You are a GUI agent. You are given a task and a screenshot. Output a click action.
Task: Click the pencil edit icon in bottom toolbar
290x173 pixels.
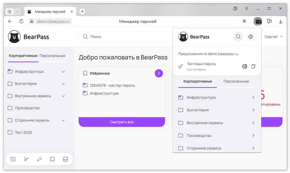[x=39, y=159]
